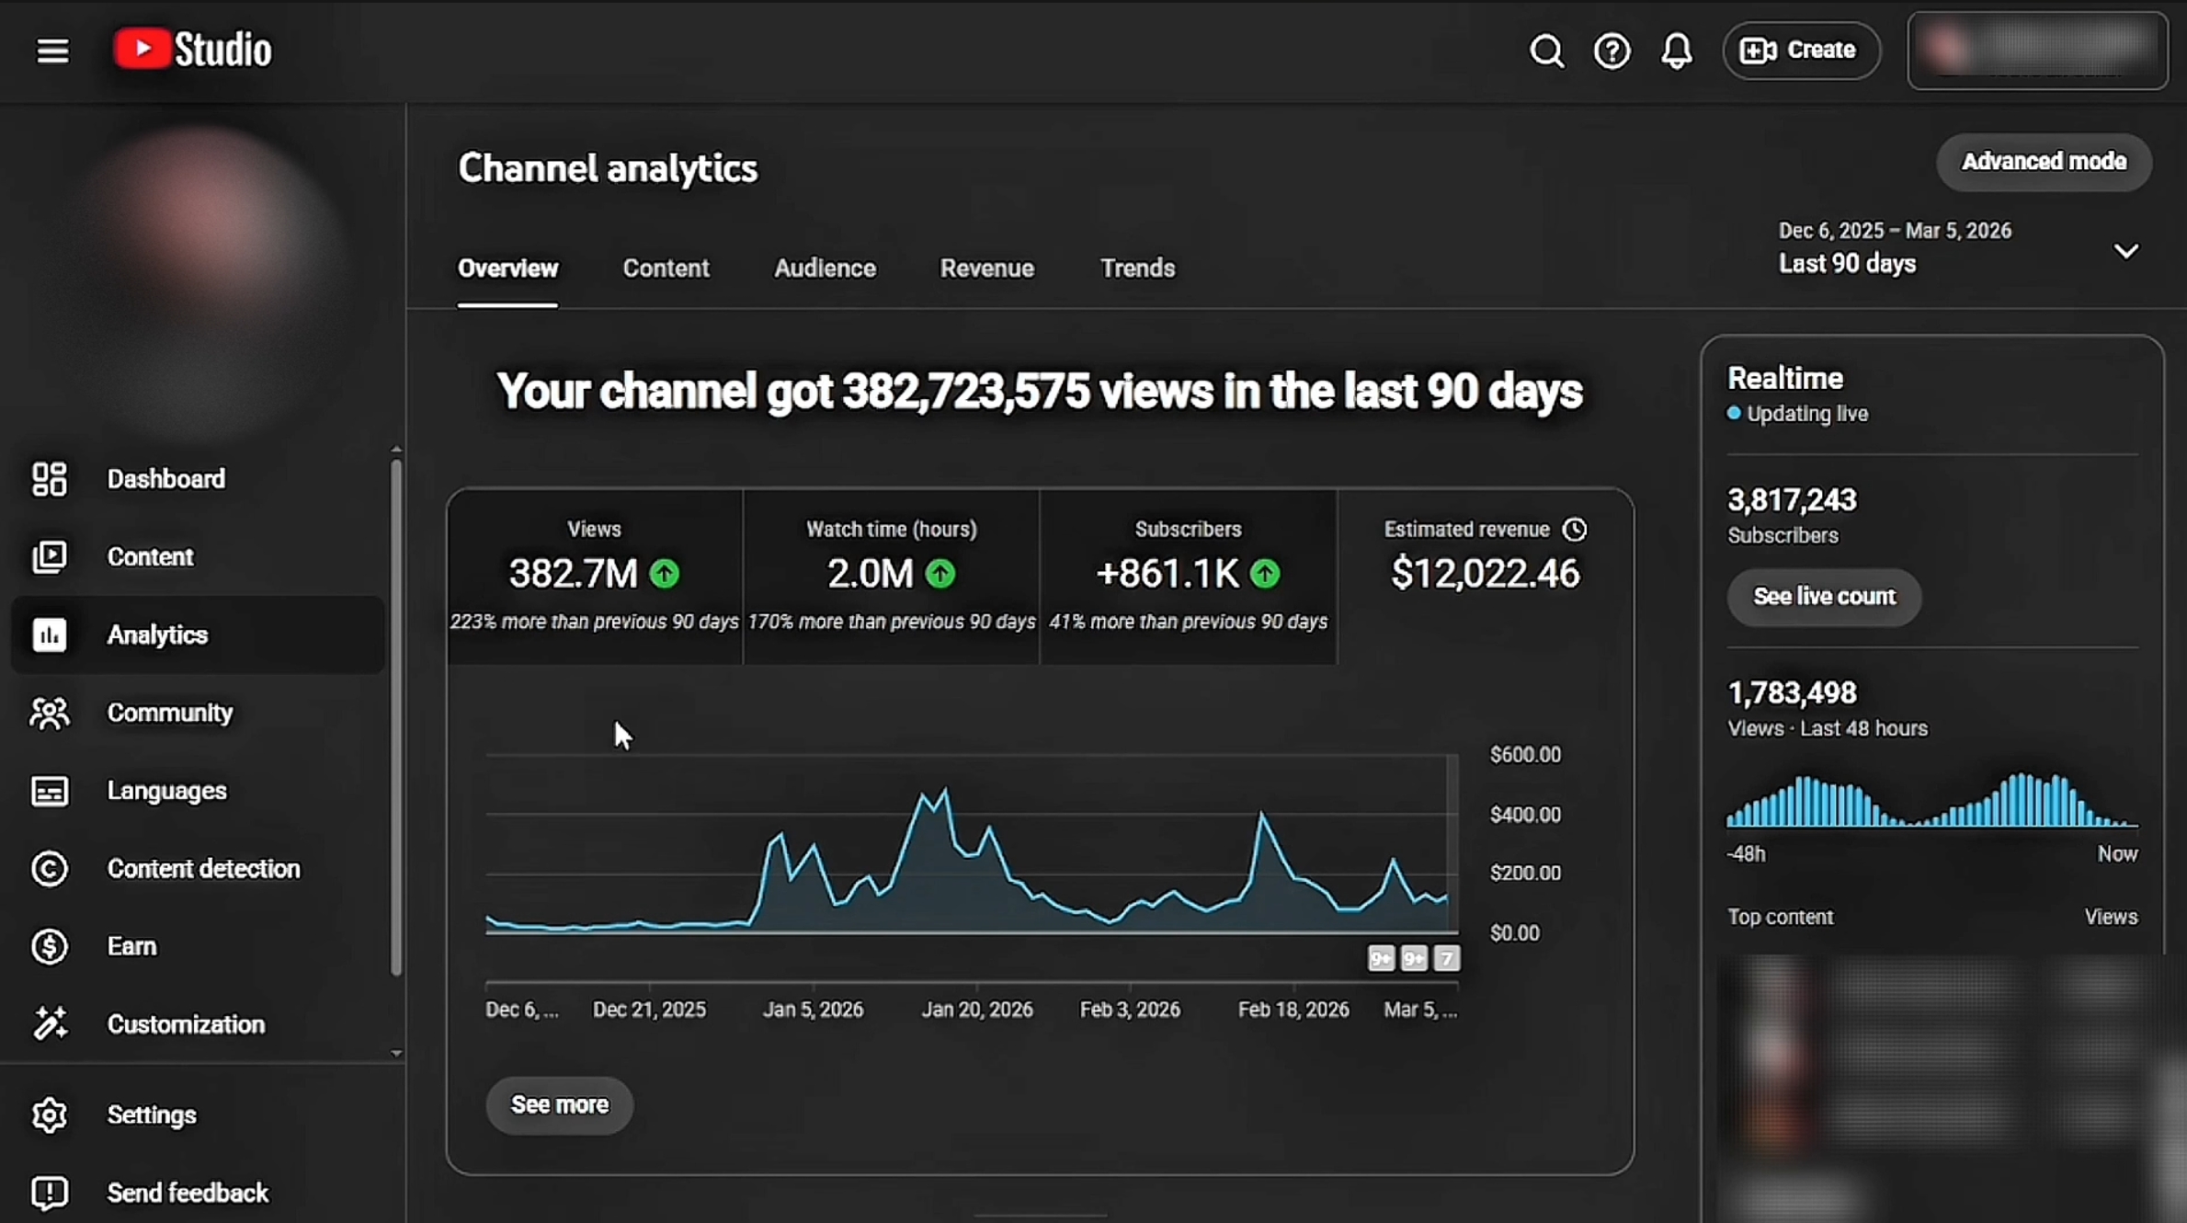Click the sidebar vertical scrollbar thumb
The image size is (2187, 1223).
point(396,717)
